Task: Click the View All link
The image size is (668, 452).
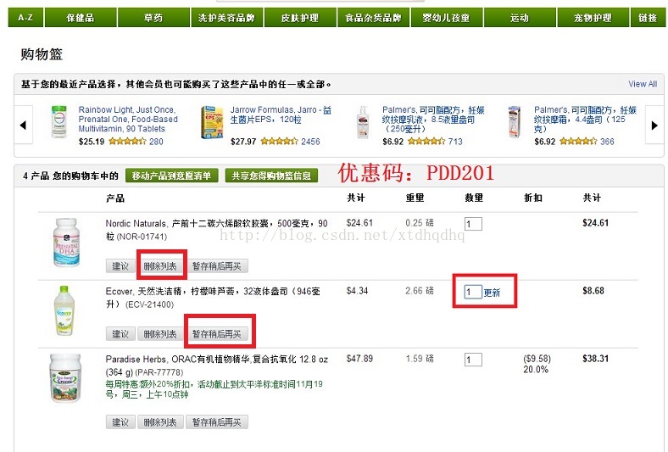Action: 643,84
